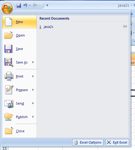Choose New from the Office menu
Image resolution: width=135 pixels, height=150 pixels.
(x=19, y=22)
